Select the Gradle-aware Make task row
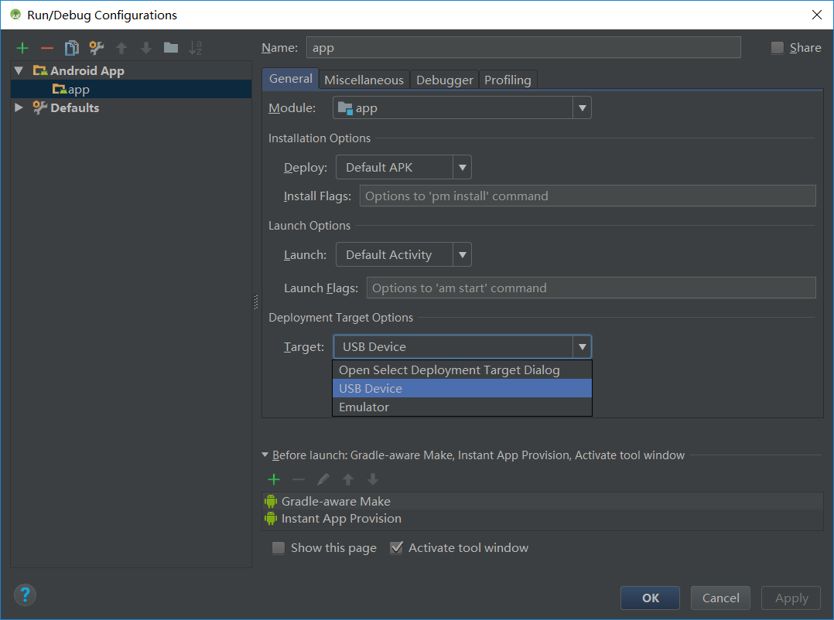Image resolution: width=834 pixels, height=620 pixels. point(542,501)
